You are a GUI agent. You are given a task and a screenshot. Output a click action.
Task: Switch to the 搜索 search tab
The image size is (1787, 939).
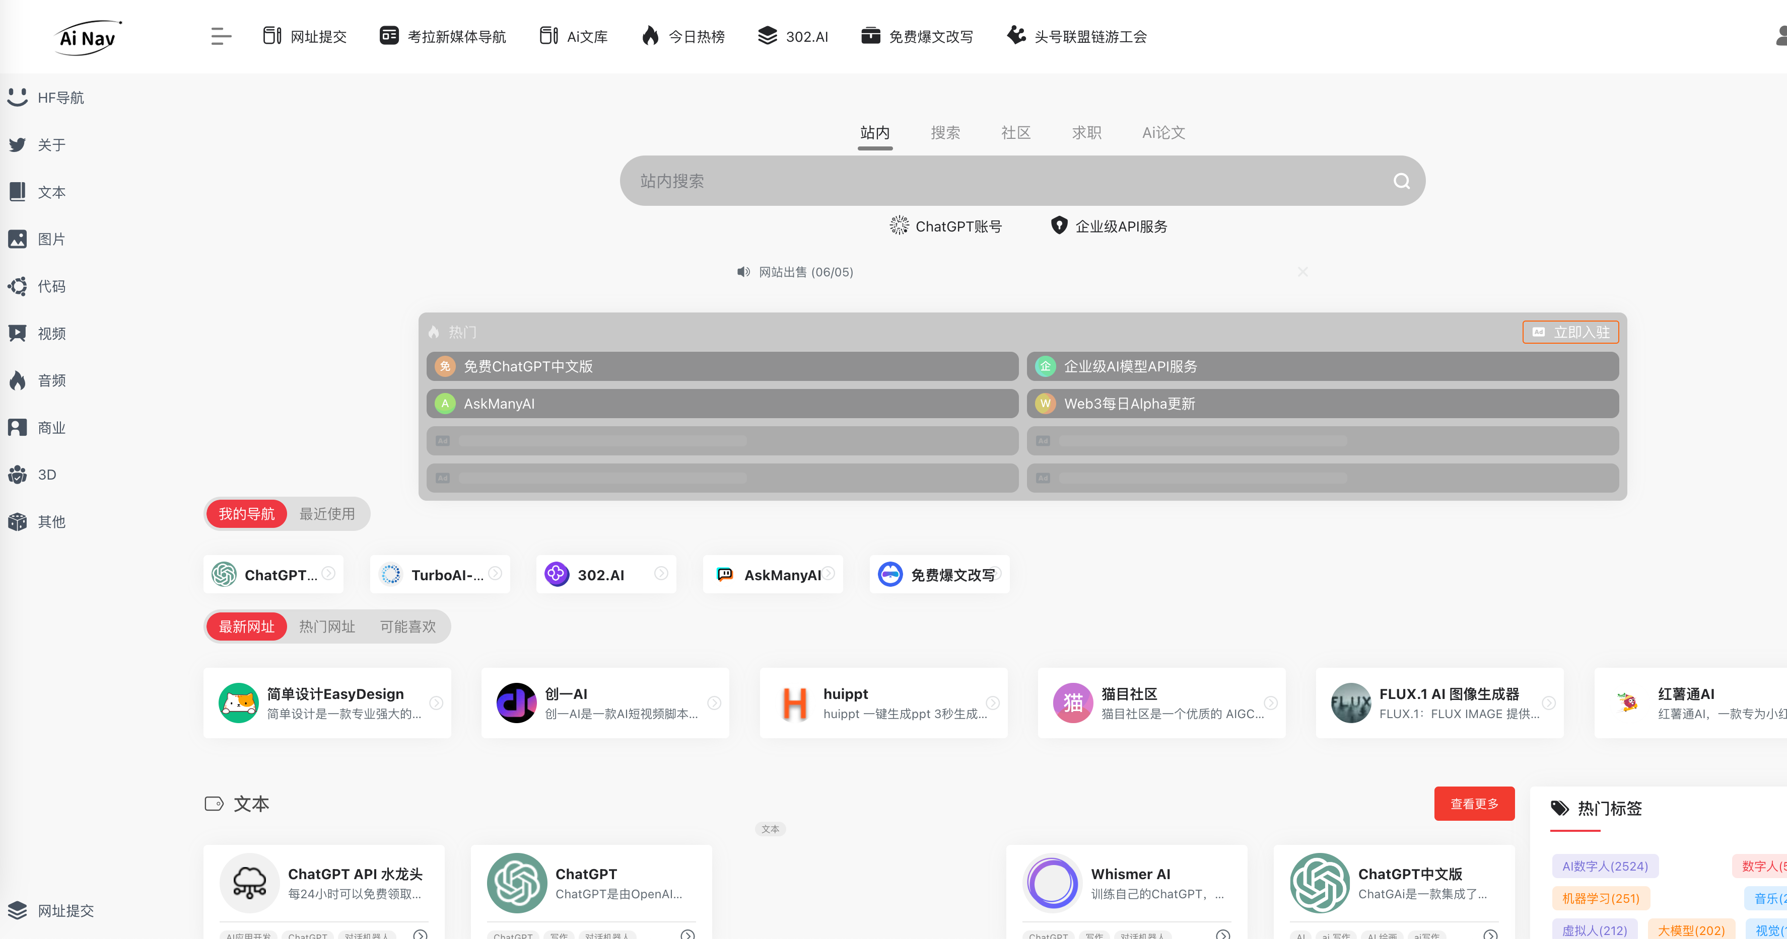tap(945, 132)
